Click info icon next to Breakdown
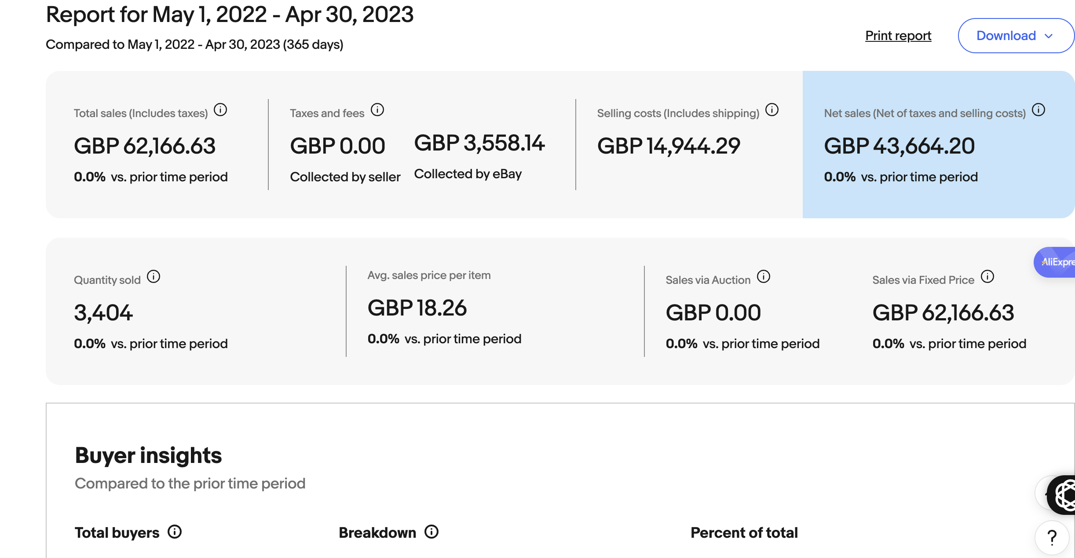This screenshot has height=558, width=1075. (x=431, y=532)
